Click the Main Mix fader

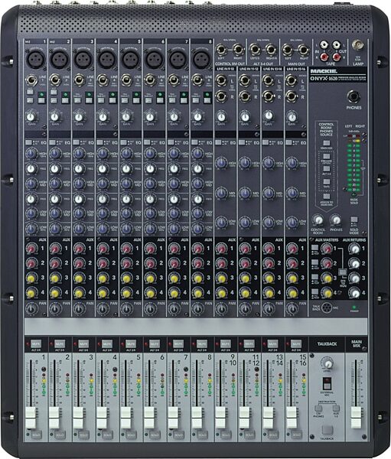pyautogui.click(x=356, y=418)
